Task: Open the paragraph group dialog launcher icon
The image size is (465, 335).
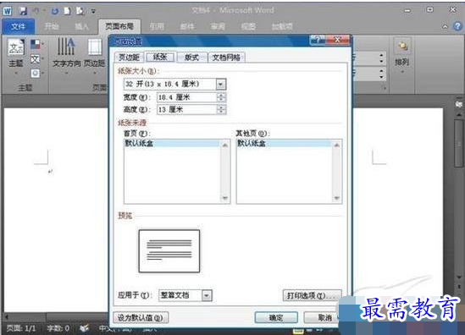Action: tap(384, 88)
